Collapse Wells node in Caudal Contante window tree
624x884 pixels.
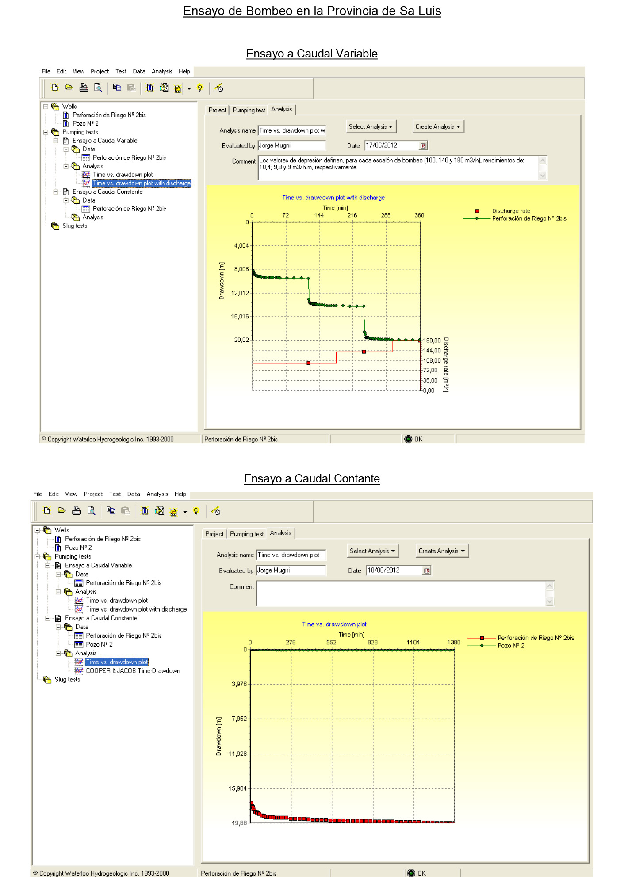38,530
